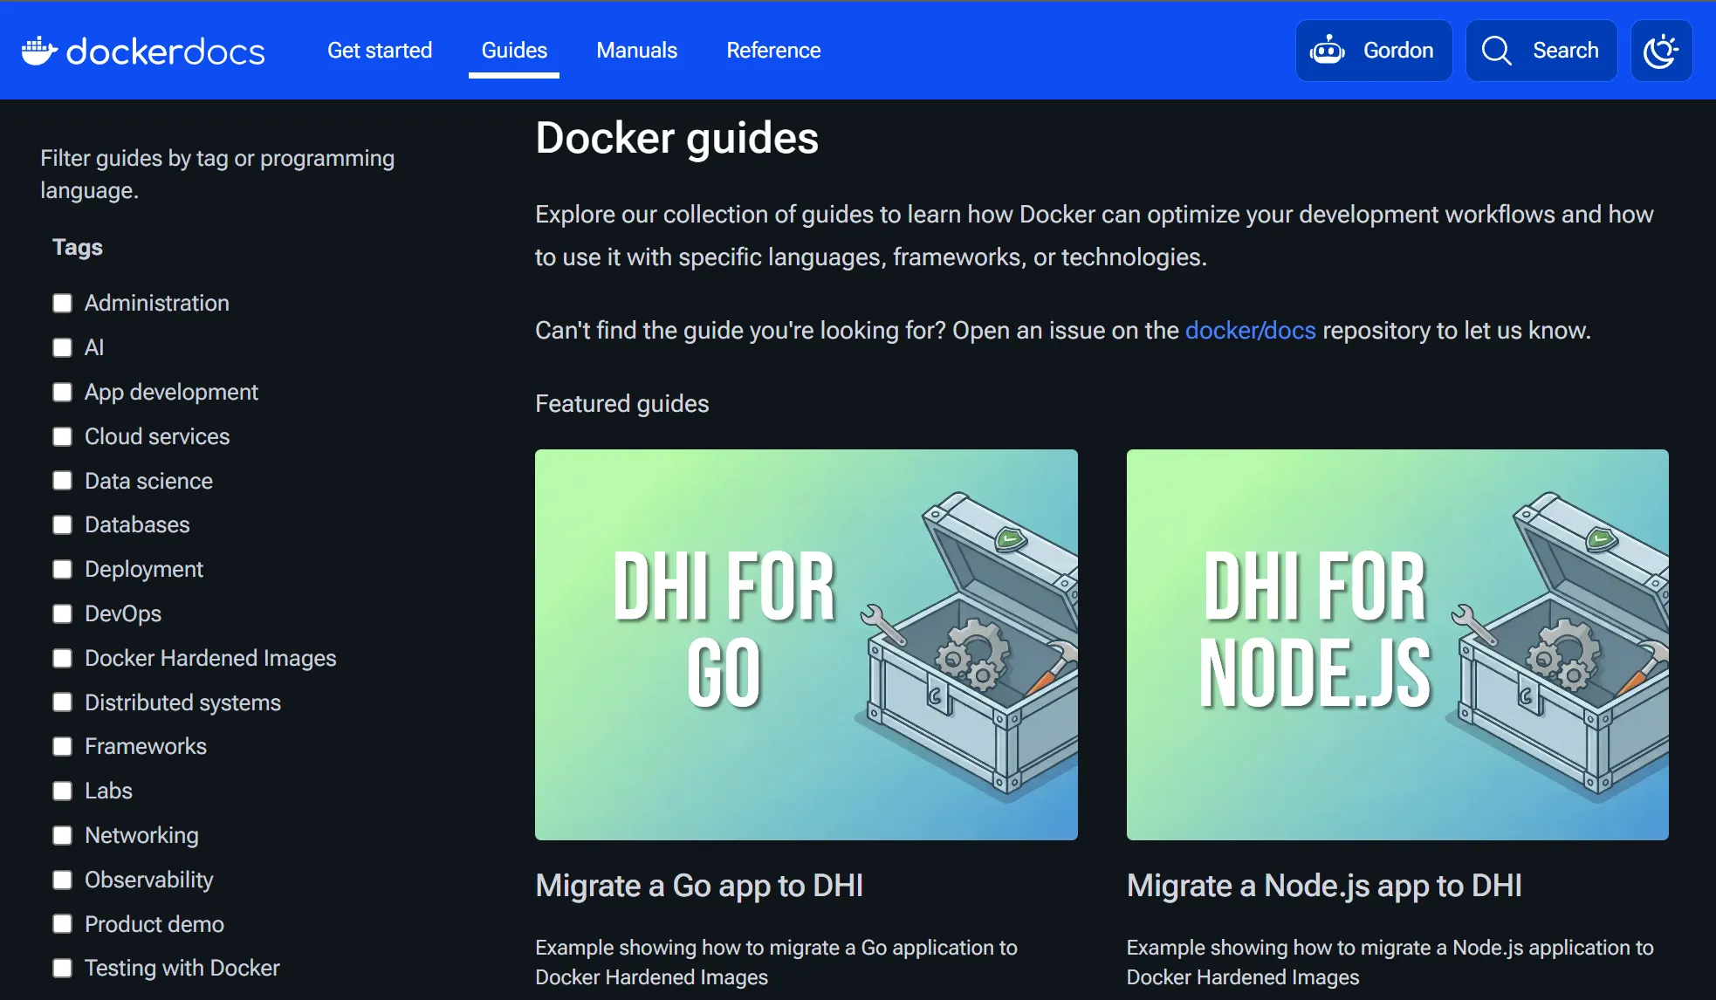The width and height of the screenshot is (1716, 1000).
Task: Toggle the dark/light theme icon
Action: 1661,51
